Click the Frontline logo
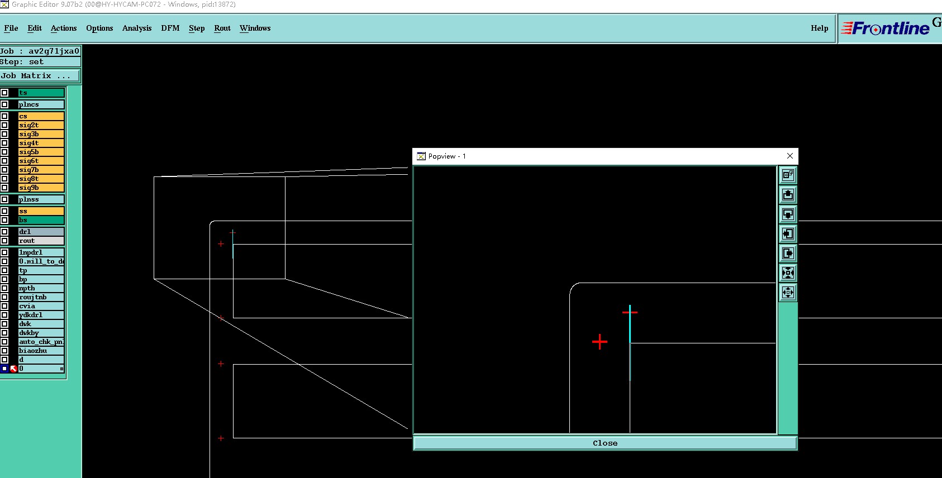The image size is (942, 478). [885, 28]
